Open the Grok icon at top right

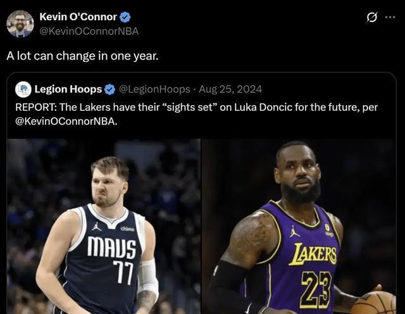tap(372, 17)
